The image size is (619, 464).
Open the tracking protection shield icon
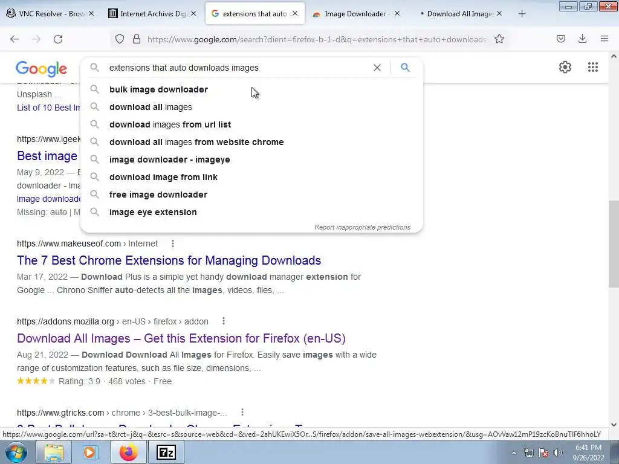(120, 39)
